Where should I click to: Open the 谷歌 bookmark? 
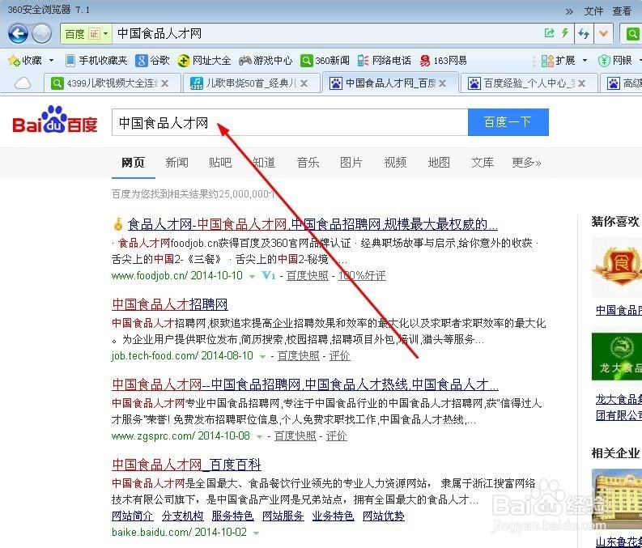click(152, 61)
